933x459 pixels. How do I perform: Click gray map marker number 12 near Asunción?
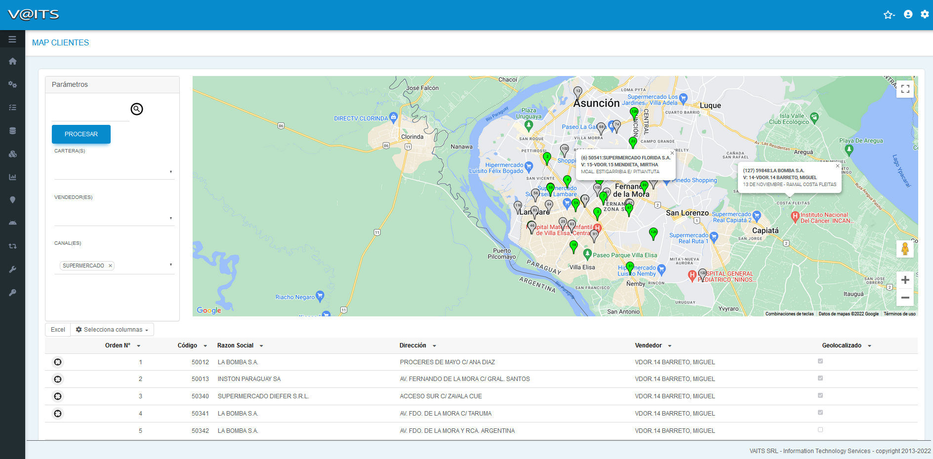[578, 92]
